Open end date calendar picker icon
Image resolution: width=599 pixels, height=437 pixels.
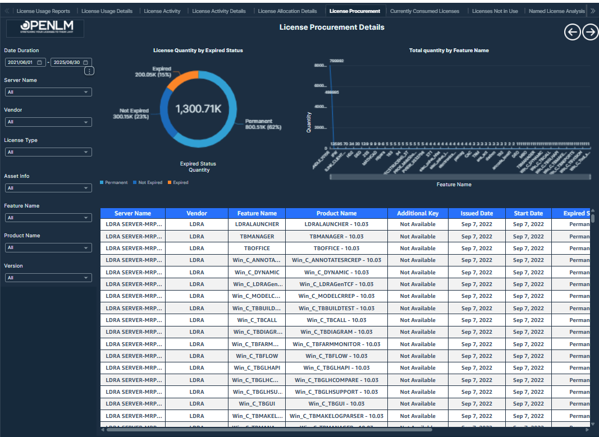point(85,62)
